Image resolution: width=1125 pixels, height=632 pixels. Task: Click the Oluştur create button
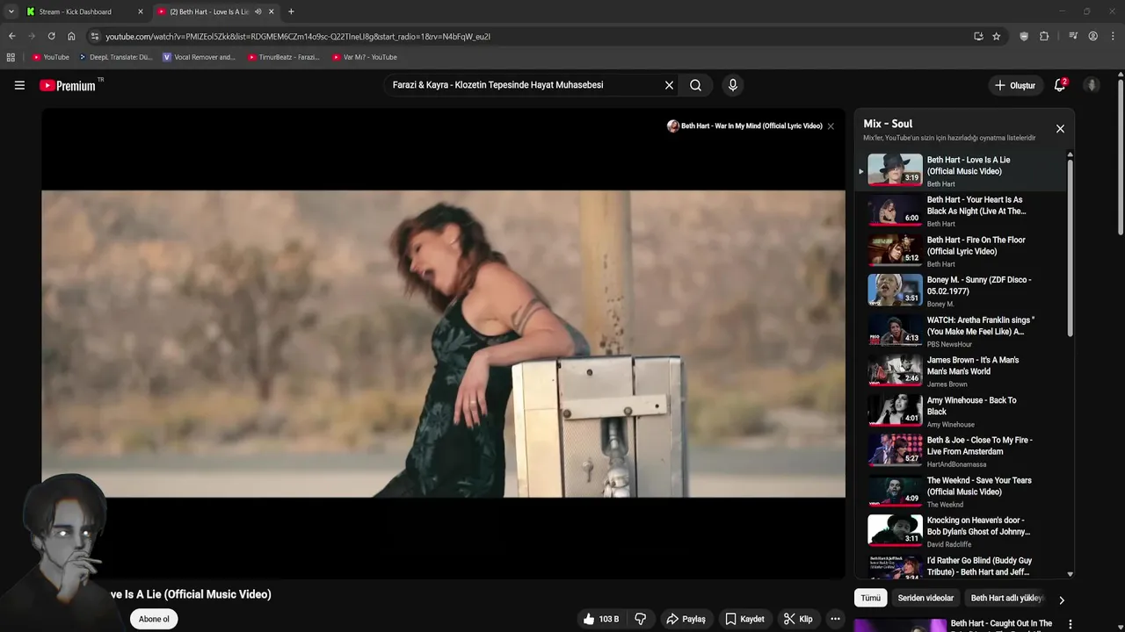click(x=1015, y=85)
